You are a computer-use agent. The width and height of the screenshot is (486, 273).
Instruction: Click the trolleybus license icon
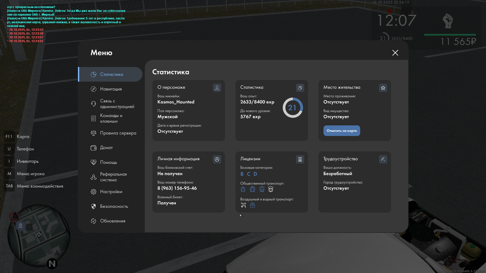(243, 189)
